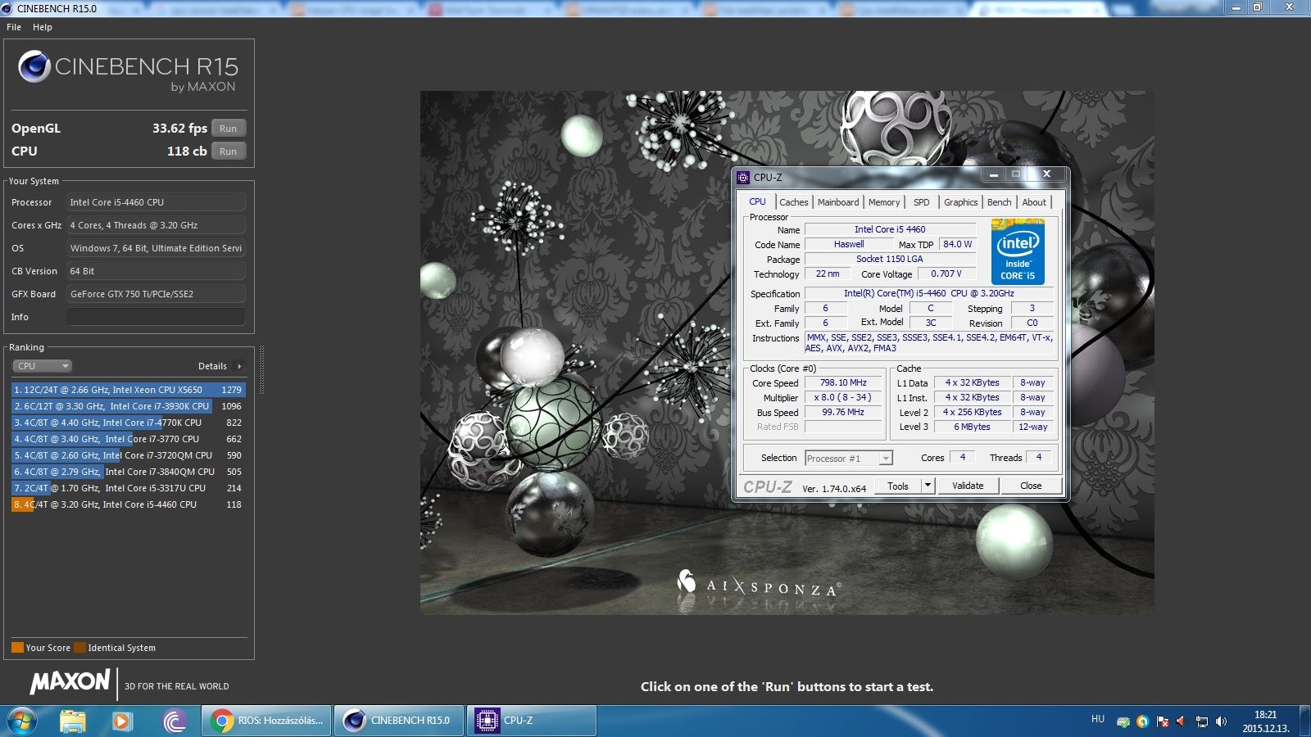Open Action Center flag tray icon
This screenshot has height=737, width=1311.
pyautogui.click(x=1162, y=721)
